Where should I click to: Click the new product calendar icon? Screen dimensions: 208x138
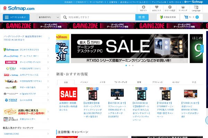11,119
